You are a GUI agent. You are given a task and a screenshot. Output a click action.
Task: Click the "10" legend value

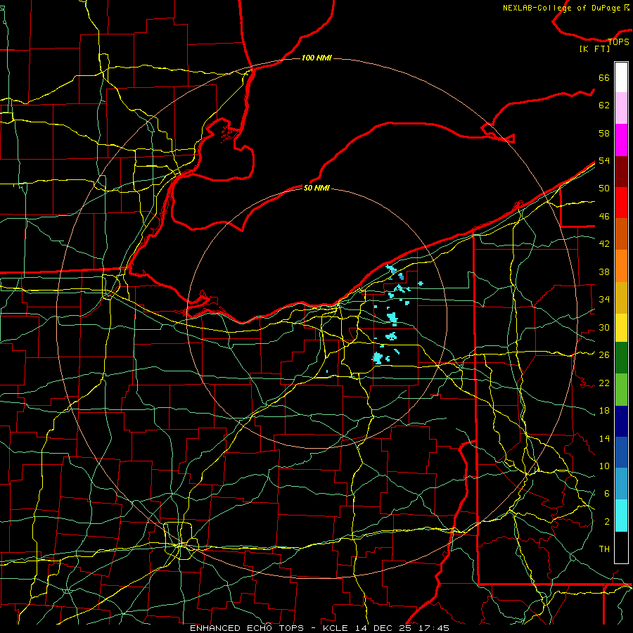click(604, 466)
